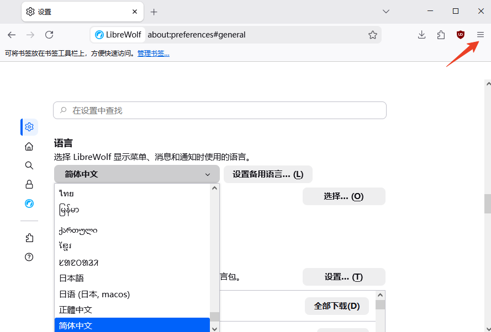The height and width of the screenshot is (332, 491).
Task: Open the Search settings category
Action: pyautogui.click(x=29, y=165)
